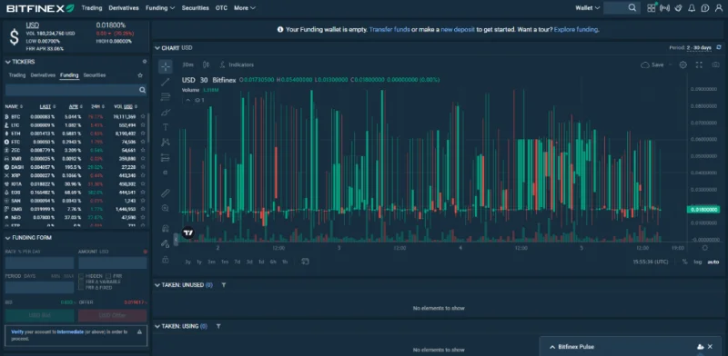728x356 pixels.
Task: Select the crosshair cursor tool in chart
Action: [x=166, y=66]
